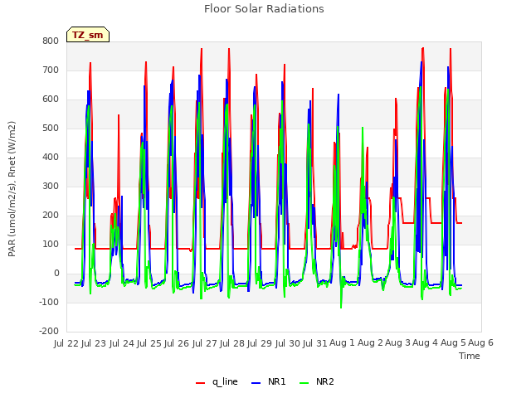This screenshot has height=398, width=531.
Task: Click the -100 y-axis tick label
Action: 49,303
